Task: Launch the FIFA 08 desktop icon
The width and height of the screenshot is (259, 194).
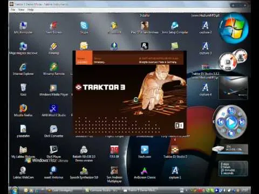Action: [x=114, y=151]
